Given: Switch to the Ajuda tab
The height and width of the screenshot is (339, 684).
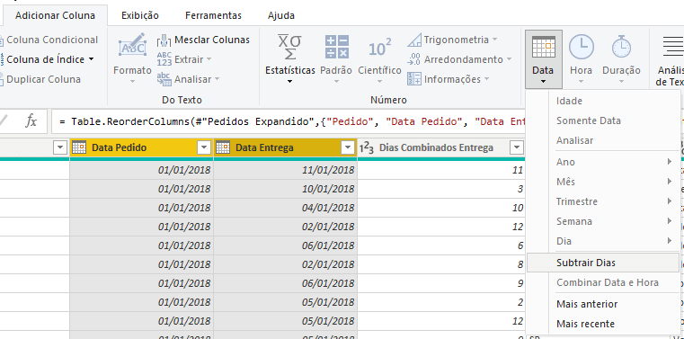Looking at the screenshot, I should point(281,15).
